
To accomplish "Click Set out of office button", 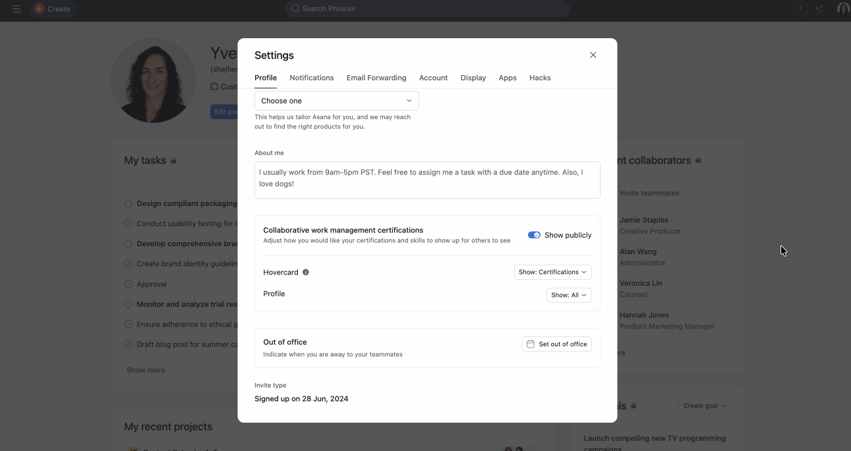I will 556,344.
